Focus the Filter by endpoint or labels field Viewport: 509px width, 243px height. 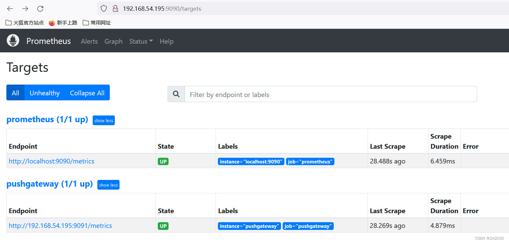pos(331,94)
